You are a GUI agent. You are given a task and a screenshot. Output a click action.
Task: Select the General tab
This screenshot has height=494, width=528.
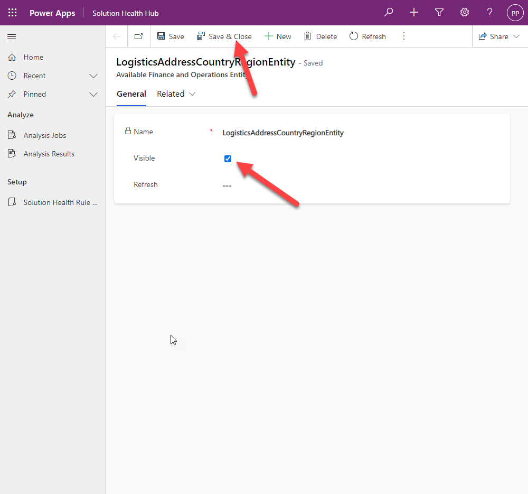point(131,94)
